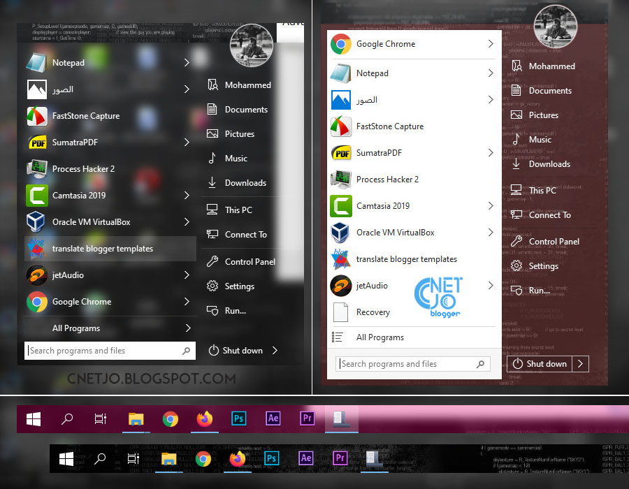Click Shut down in dark start menu
The image size is (629, 489).
point(236,350)
